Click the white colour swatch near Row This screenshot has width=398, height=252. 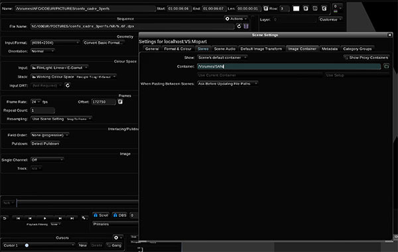click(296, 9)
